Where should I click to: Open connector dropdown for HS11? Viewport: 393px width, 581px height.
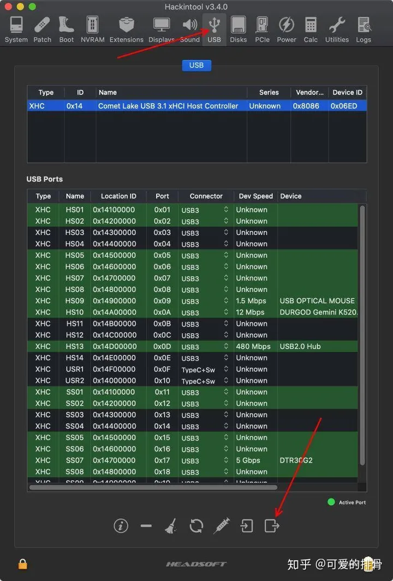point(205,324)
